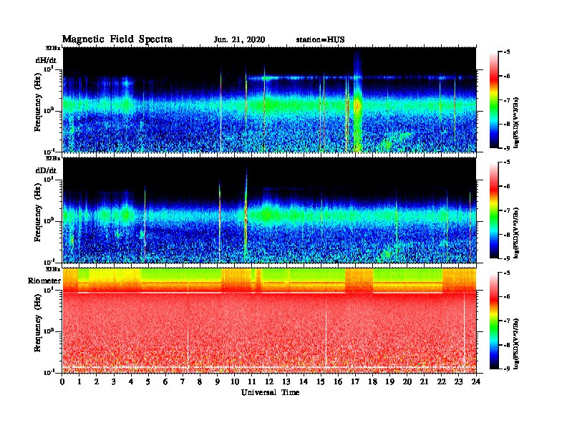Click hour "5" on the Universal Time axis
The image size is (567, 438).
tap(149, 381)
